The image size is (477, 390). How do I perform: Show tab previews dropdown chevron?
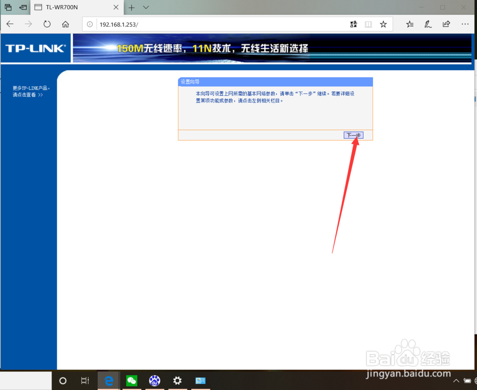146,7
